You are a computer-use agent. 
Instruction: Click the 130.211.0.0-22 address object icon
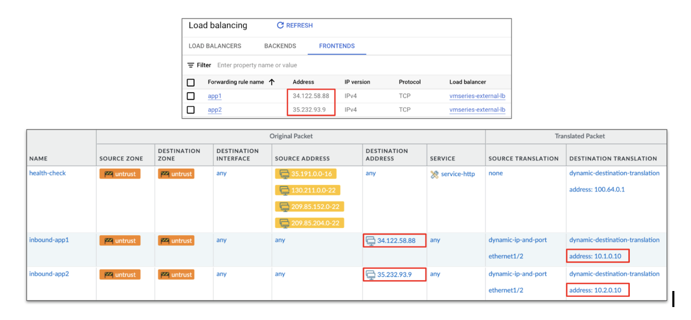pos(284,191)
